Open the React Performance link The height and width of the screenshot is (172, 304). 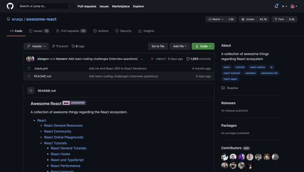tap(65, 166)
